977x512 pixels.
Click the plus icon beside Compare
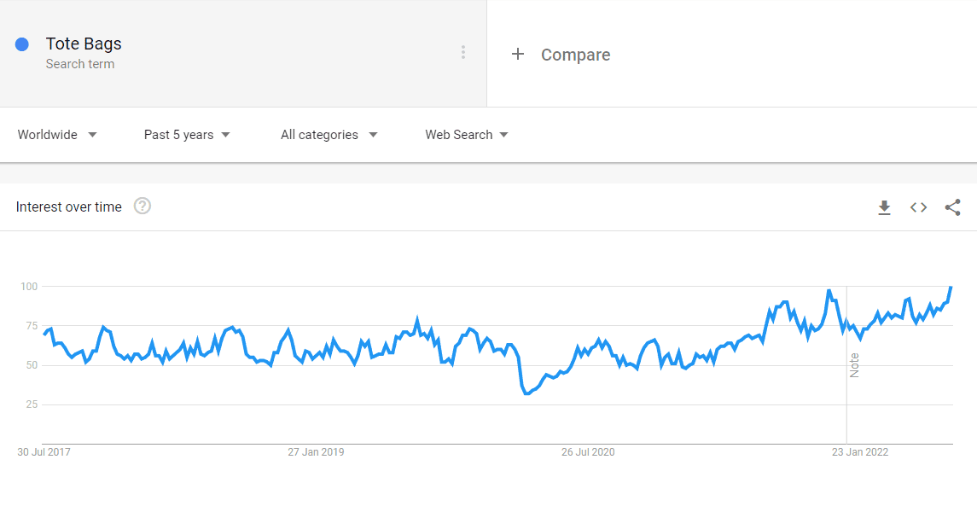pyautogui.click(x=518, y=55)
